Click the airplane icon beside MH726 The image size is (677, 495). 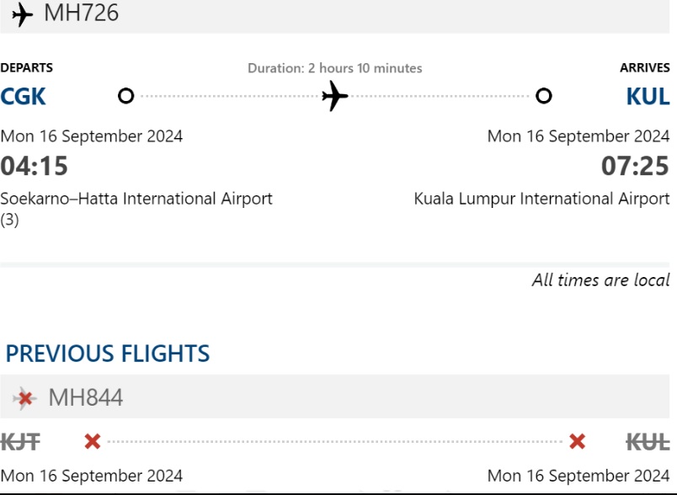pos(23,14)
